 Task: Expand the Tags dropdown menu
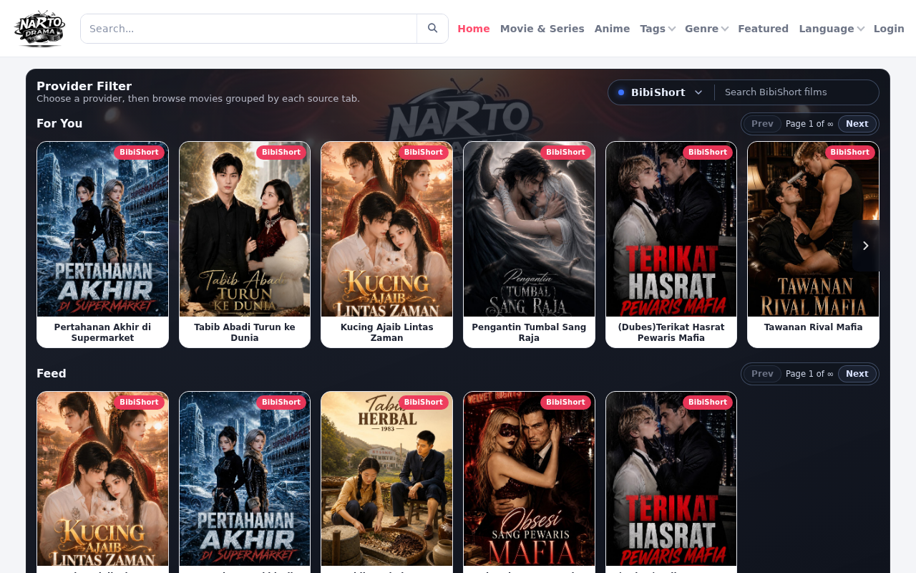(x=658, y=29)
